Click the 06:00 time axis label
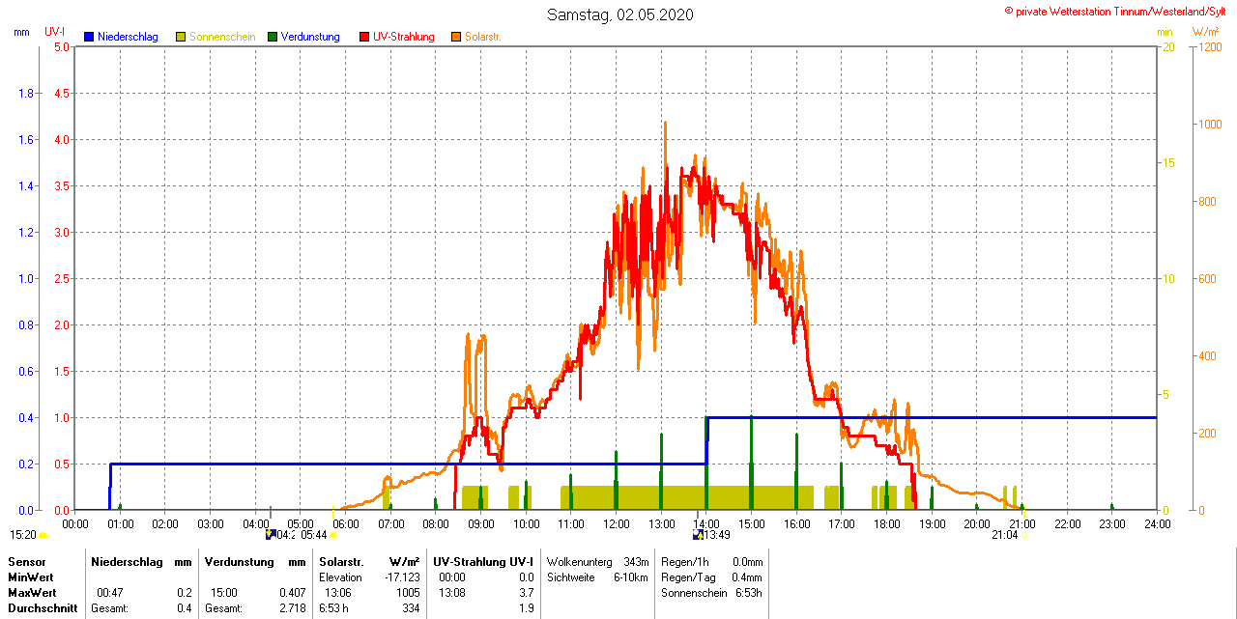Screen dimensions: 1237x619 pyautogui.click(x=345, y=523)
